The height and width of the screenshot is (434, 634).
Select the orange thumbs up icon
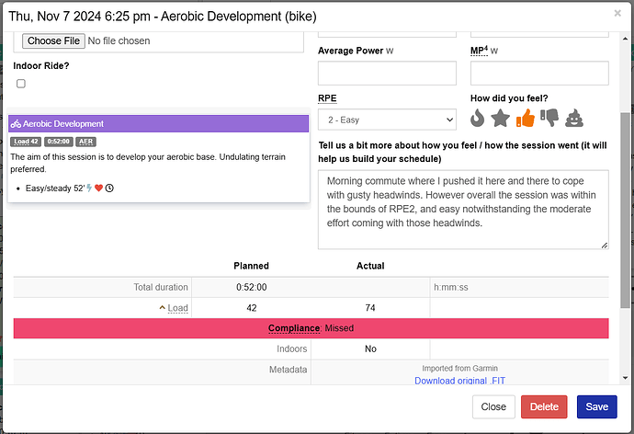[x=526, y=118]
